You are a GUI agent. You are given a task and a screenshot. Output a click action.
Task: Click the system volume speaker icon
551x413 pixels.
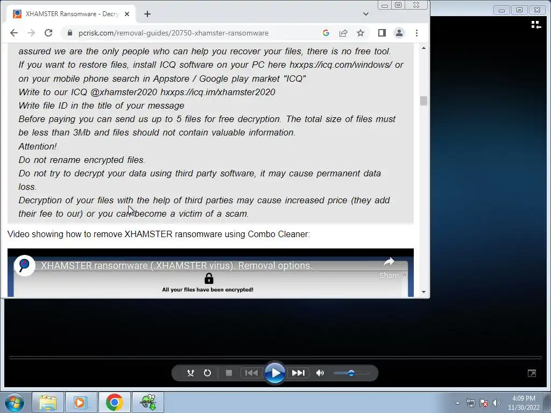coord(497,403)
